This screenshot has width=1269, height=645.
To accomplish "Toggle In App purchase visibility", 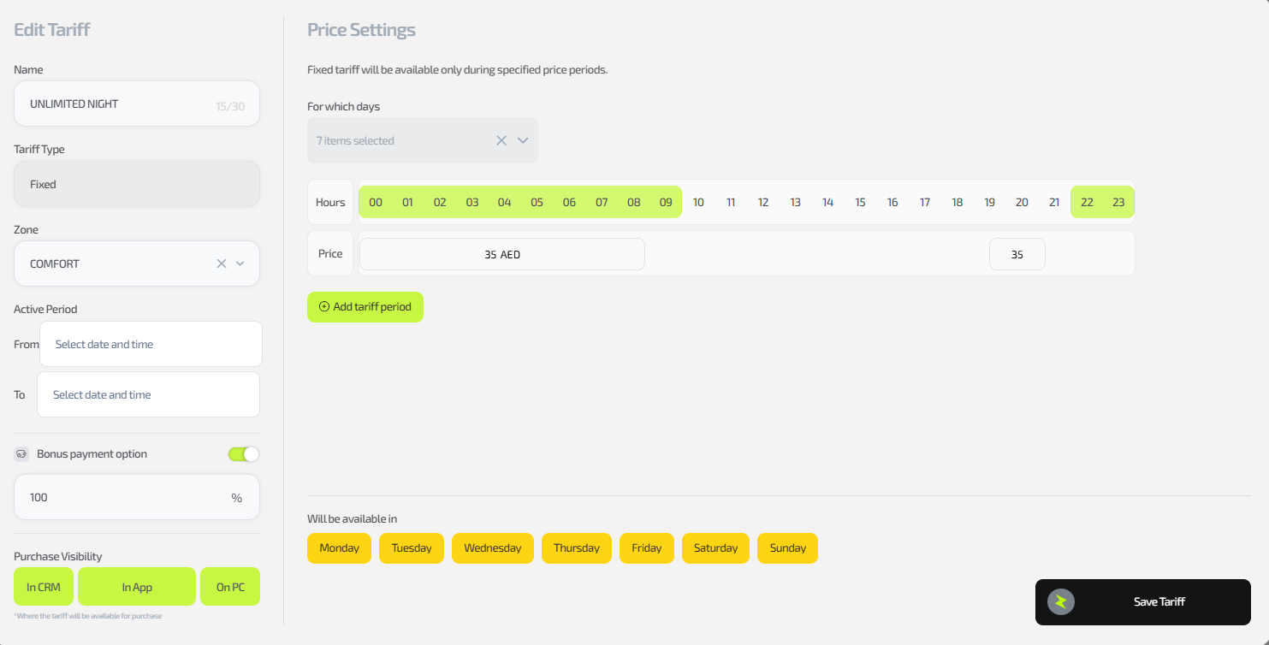I will pos(137,587).
